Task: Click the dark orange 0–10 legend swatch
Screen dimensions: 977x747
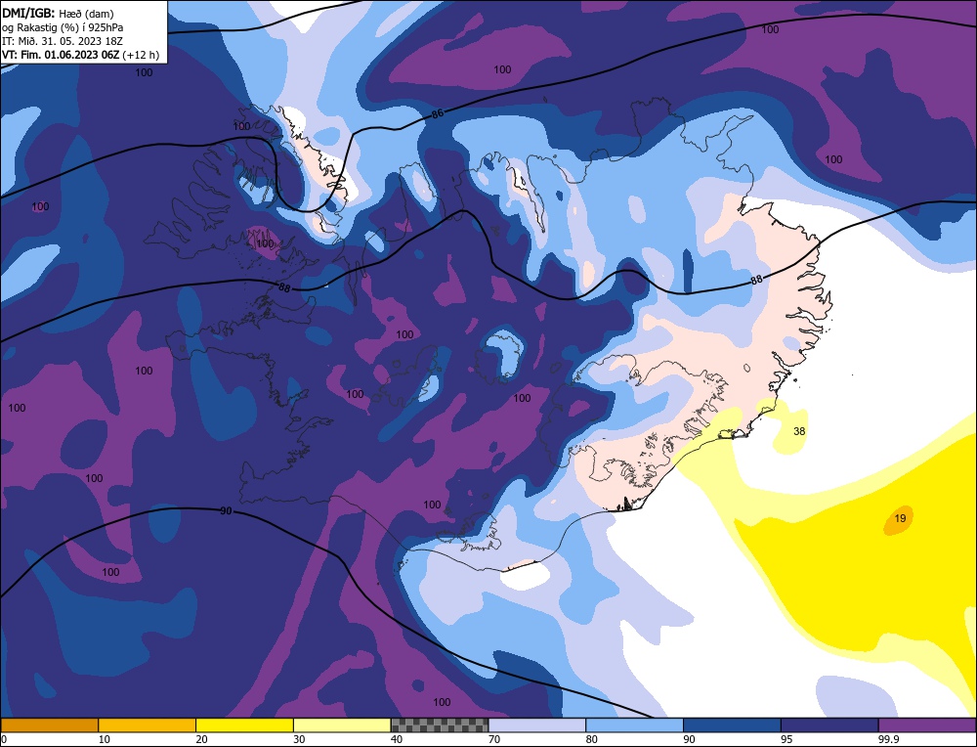Action: (x=49, y=725)
